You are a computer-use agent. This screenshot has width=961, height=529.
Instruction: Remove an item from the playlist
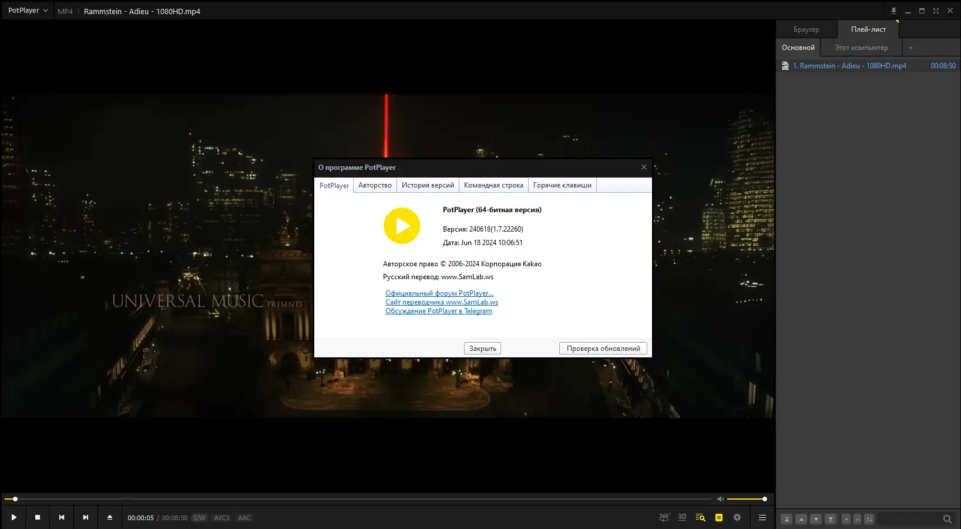[858, 519]
